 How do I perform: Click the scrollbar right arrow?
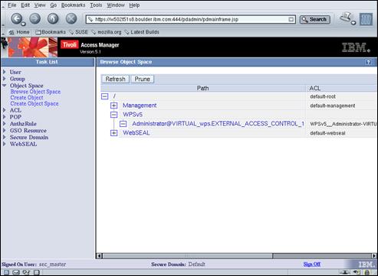tap(374, 255)
